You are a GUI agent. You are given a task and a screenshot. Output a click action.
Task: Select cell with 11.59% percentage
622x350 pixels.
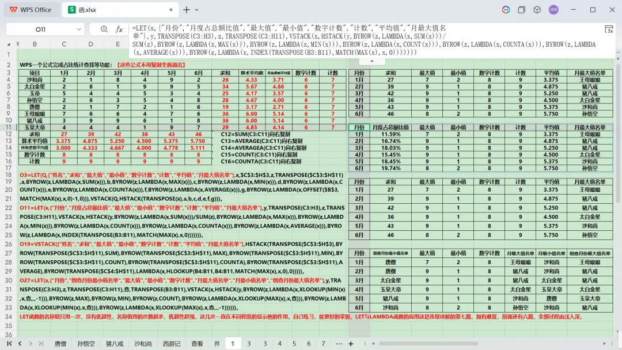tap(390, 134)
